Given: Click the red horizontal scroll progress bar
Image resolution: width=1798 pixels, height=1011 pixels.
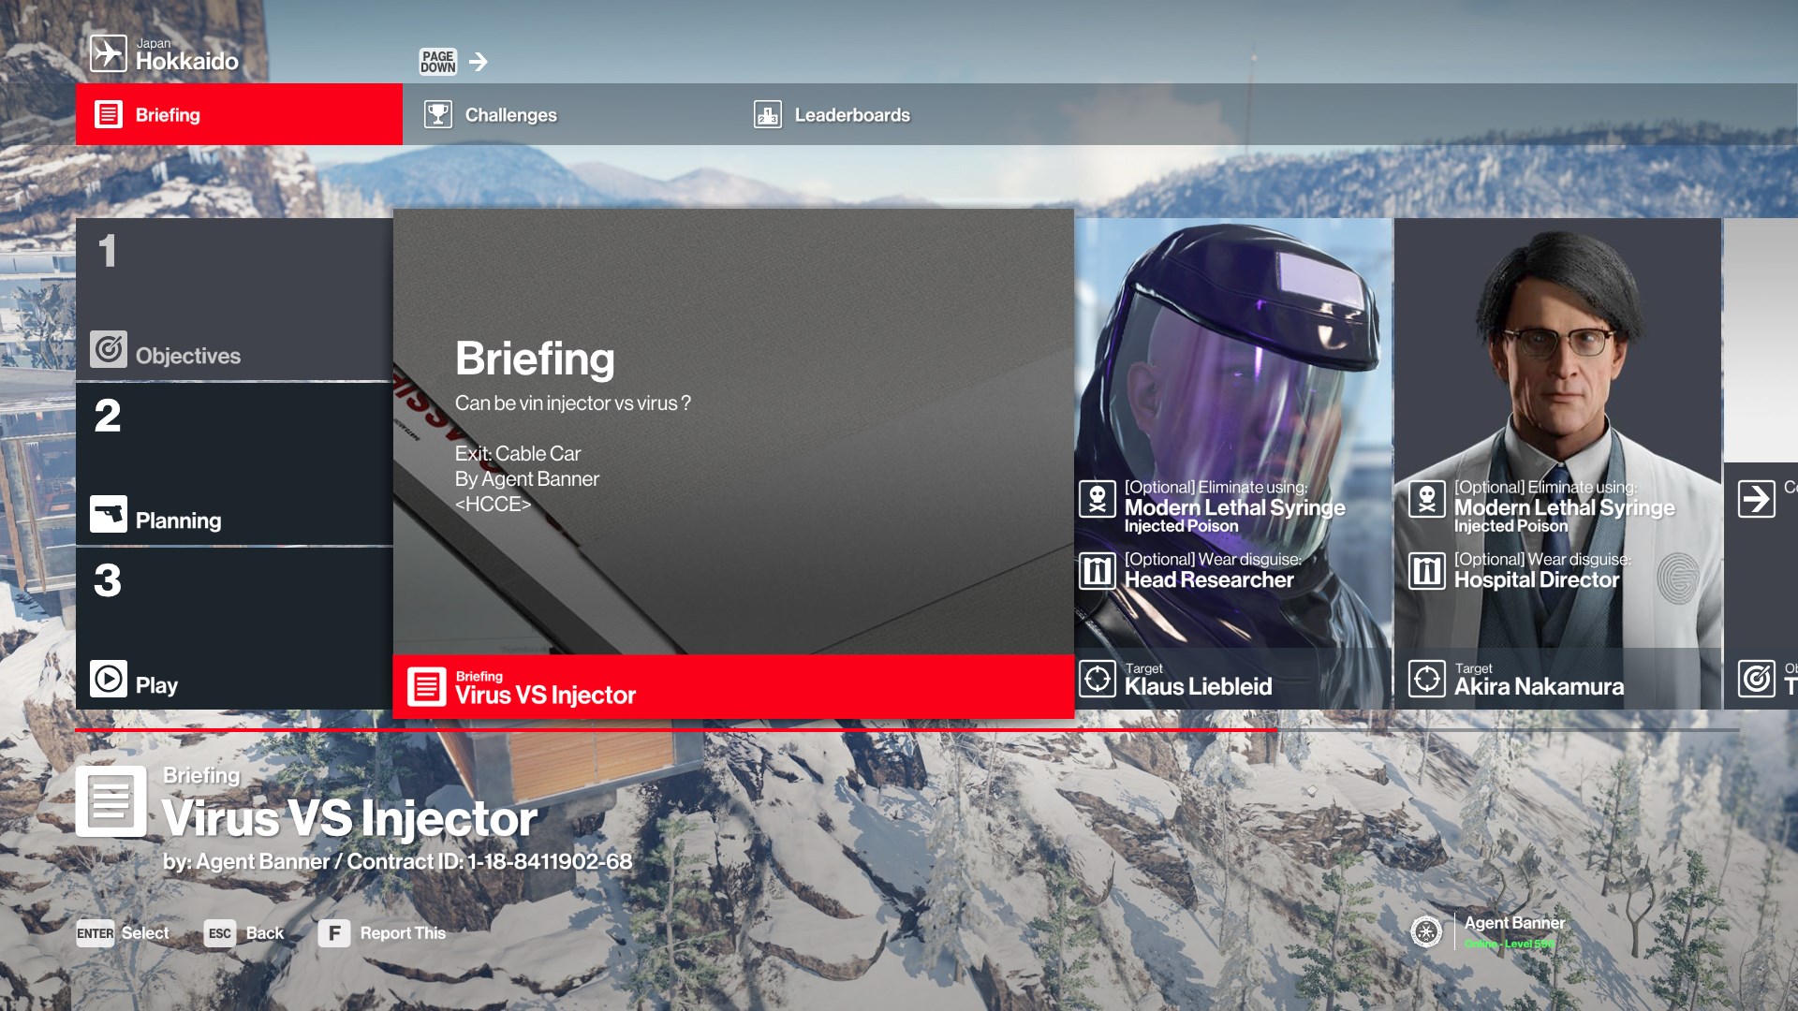Looking at the screenshot, I should pos(674,729).
